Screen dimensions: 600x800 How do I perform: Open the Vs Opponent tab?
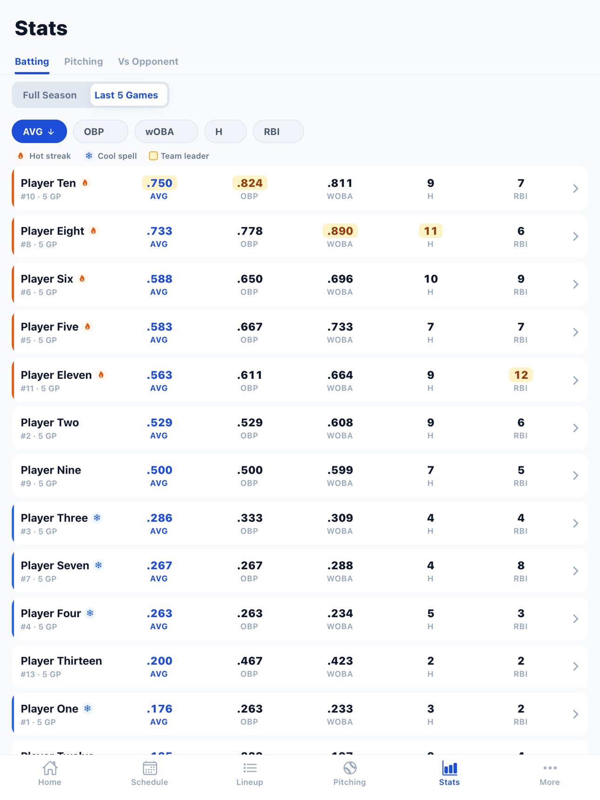click(148, 61)
